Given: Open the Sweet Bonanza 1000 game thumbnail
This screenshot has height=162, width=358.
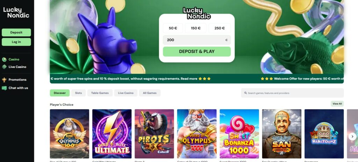Looking at the screenshot, I should (x=239, y=134).
